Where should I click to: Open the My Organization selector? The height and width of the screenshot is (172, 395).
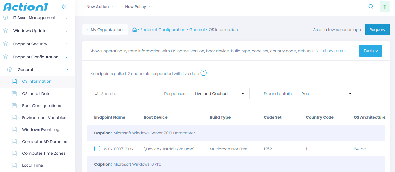coord(105,30)
